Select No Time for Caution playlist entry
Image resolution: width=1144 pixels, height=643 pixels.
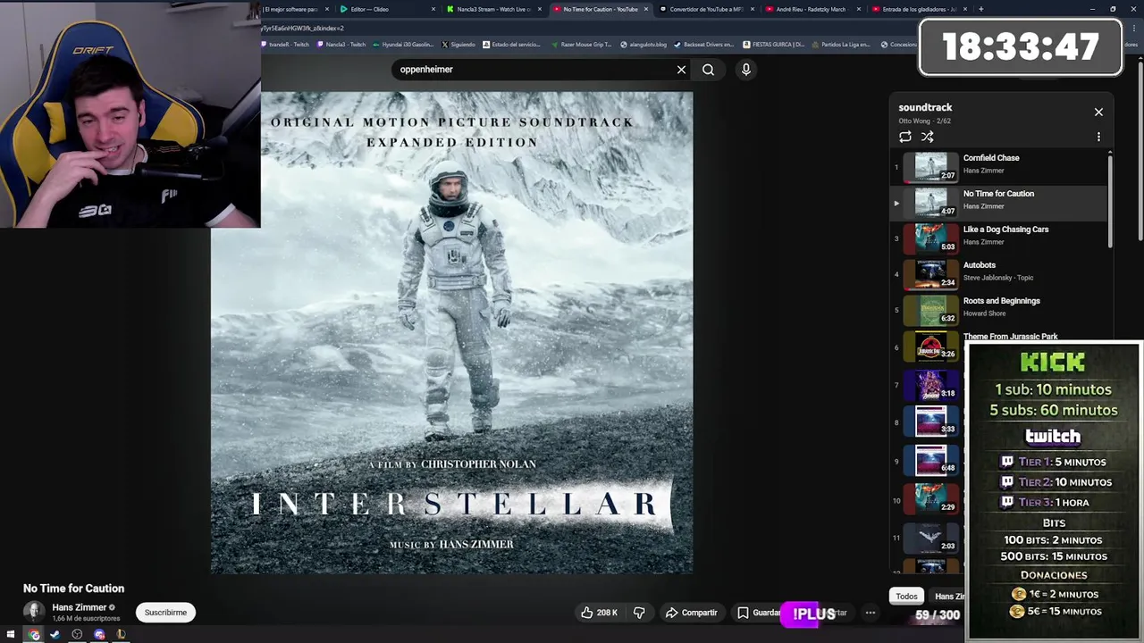(x=1000, y=202)
